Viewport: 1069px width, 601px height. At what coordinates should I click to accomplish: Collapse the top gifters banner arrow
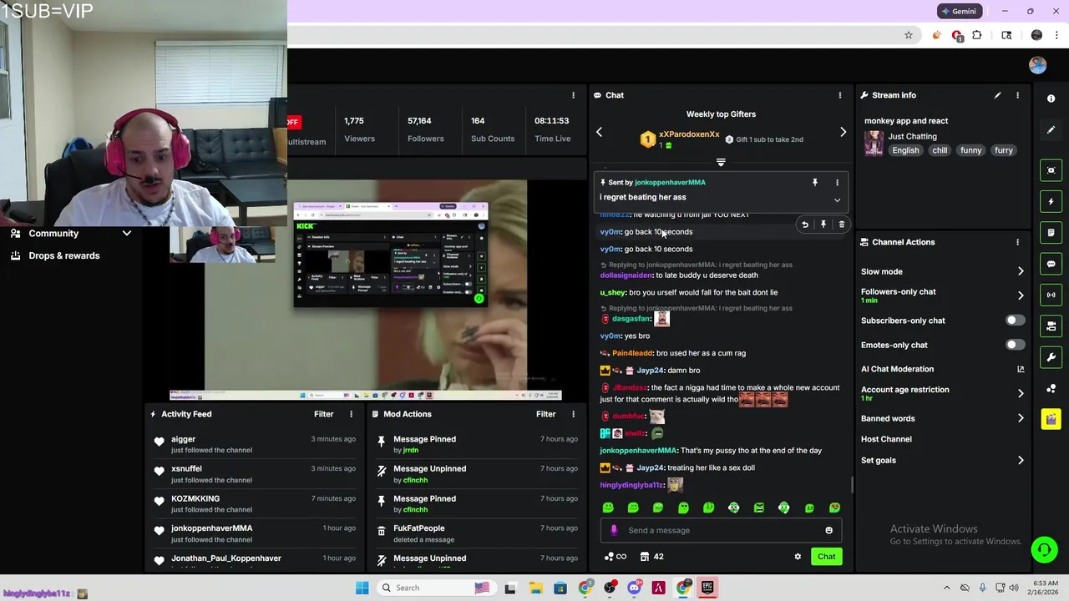coord(721,162)
